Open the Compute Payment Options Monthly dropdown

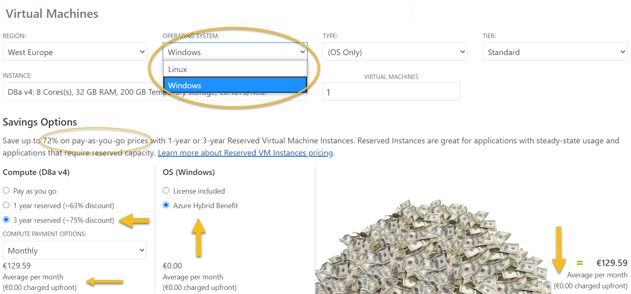point(75,250)
